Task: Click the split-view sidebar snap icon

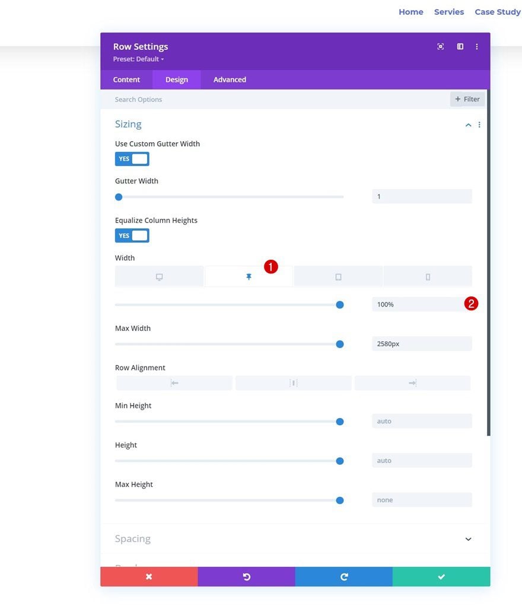Action: (460, 47)
